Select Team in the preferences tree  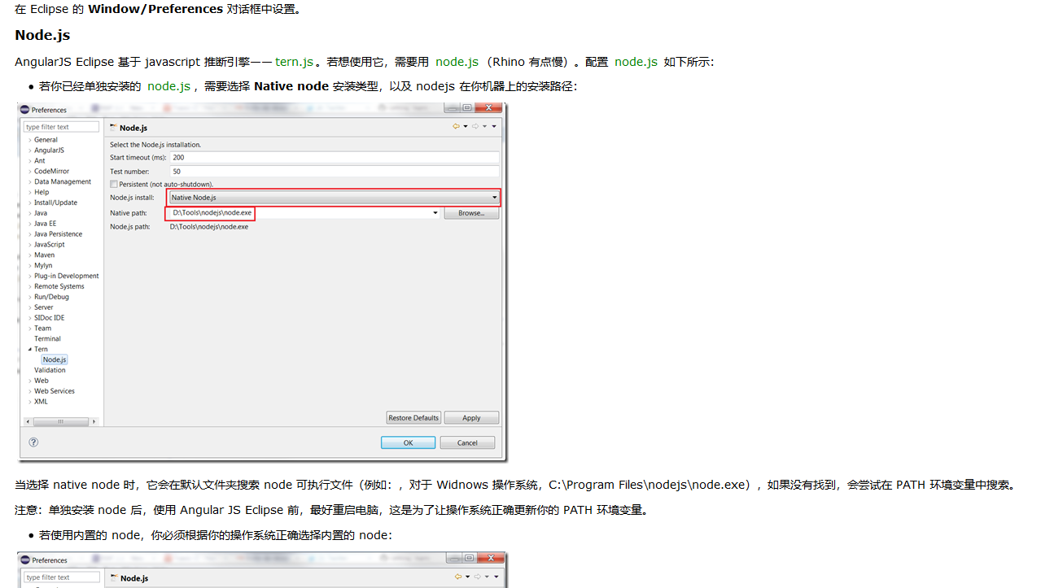(42, 329)
